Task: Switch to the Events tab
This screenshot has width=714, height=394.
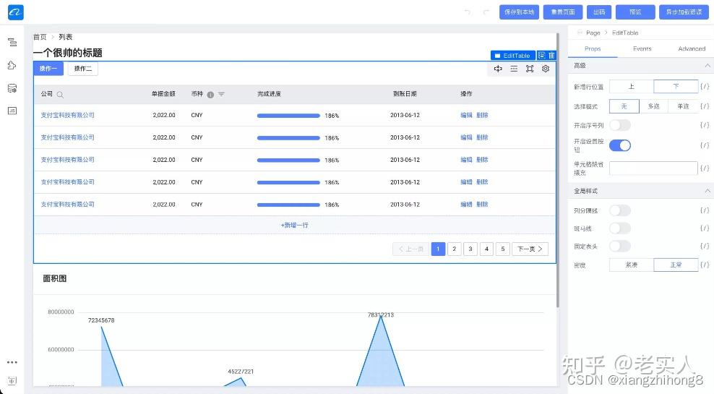Action: pyautogui.click(x=642, y=48)
